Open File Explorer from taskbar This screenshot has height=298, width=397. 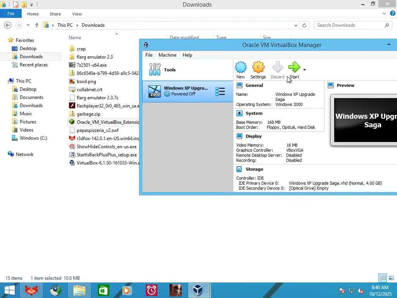coord(79,290)
